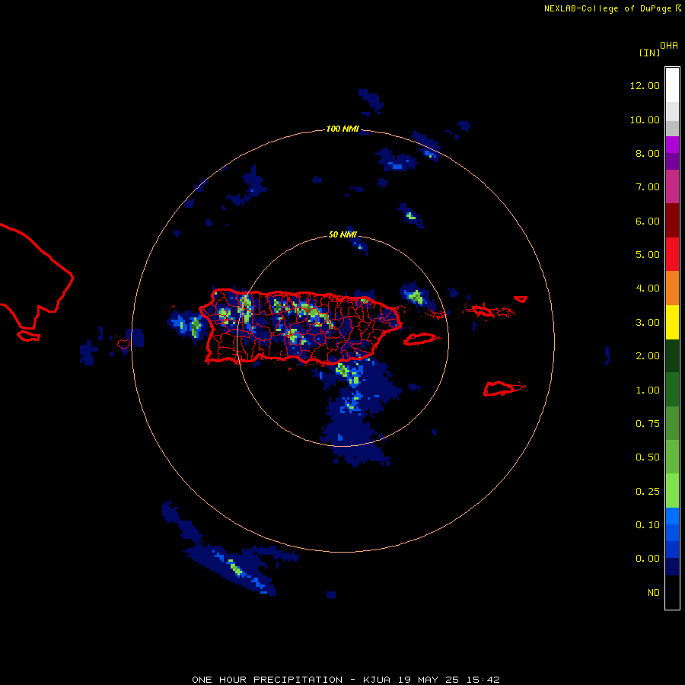Click the 4.00 legend value
The image size is (685, 685).
(x=648, y=288)
